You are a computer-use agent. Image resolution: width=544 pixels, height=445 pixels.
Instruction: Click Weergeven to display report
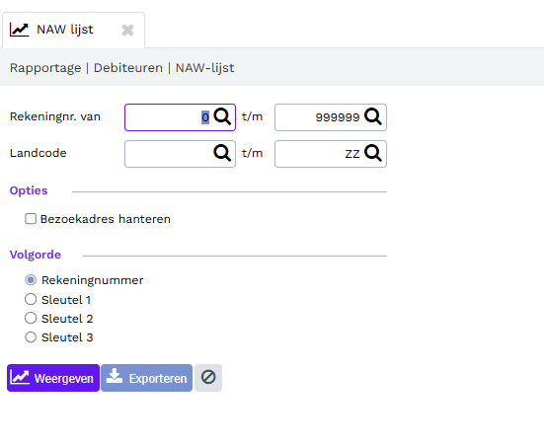[x=53, y=378]
